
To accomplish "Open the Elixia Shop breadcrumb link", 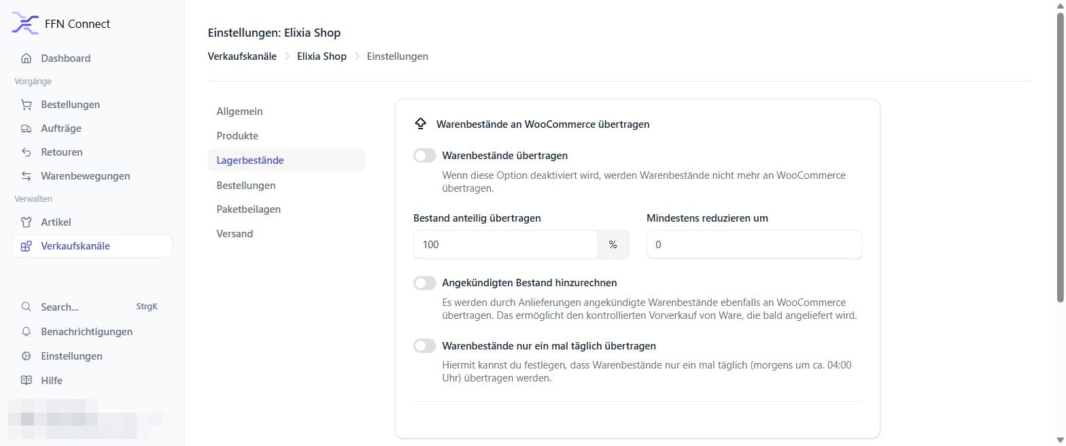I will [322, 56].
